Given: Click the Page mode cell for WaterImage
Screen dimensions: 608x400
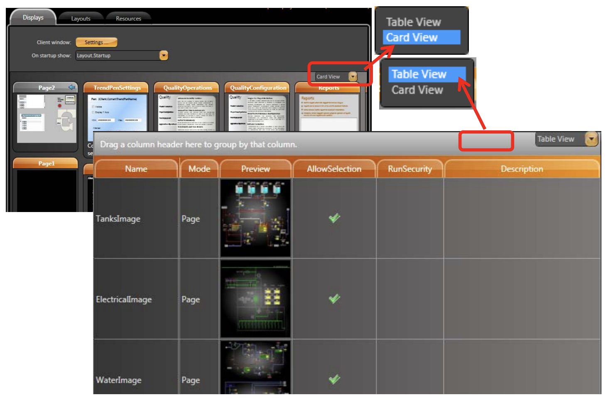Looking at the screenshot, I should pyautogui.click(x=199, y=367).
